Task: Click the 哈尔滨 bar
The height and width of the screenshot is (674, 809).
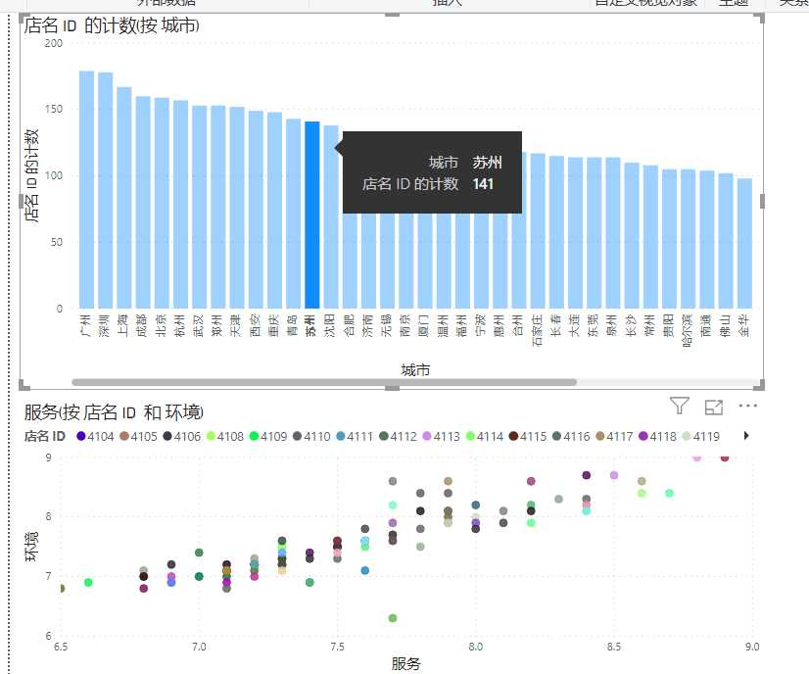Action: point(688,239)
